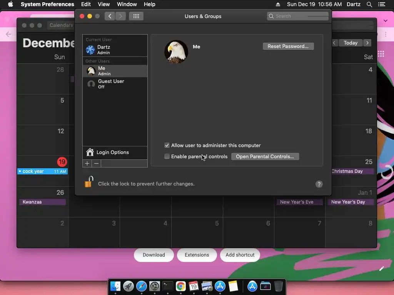Click the lock to prevent changes
Image resolution: width=394 pixels, height=295 pixels.
pyautogui.click(x=89, y=182)
